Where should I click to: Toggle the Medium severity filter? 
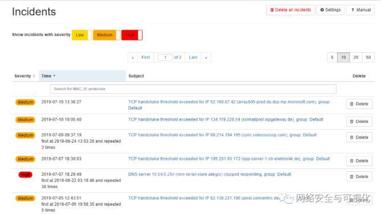pyautogui.click(x=107, y=35)
